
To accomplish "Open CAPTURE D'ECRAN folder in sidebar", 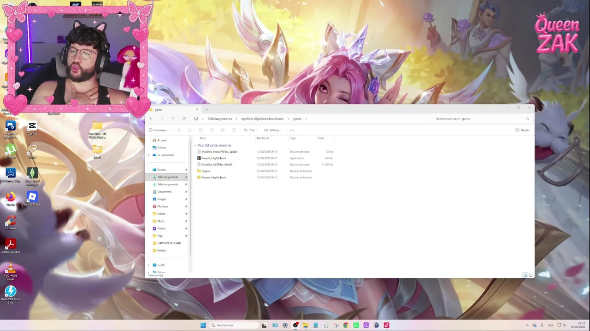I will 169,243.
